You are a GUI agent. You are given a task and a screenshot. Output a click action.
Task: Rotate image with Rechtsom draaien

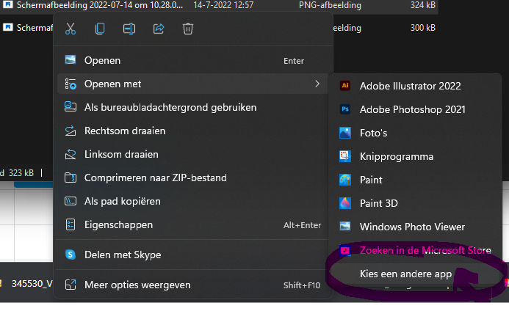tap(125, 131)
